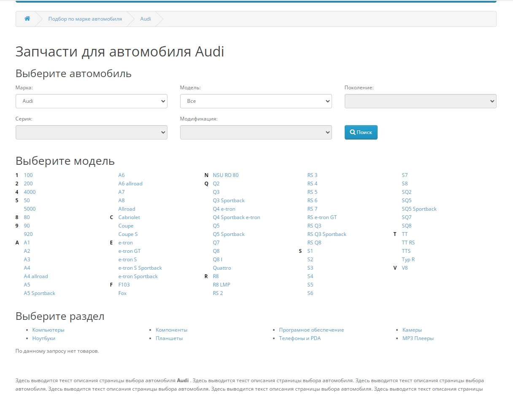Click the Audi breadcrumb link
The width and height of the screenshot is (513, 394).
[146, 19]
